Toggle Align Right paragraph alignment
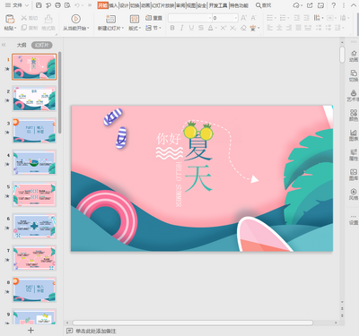 (289, 28)
